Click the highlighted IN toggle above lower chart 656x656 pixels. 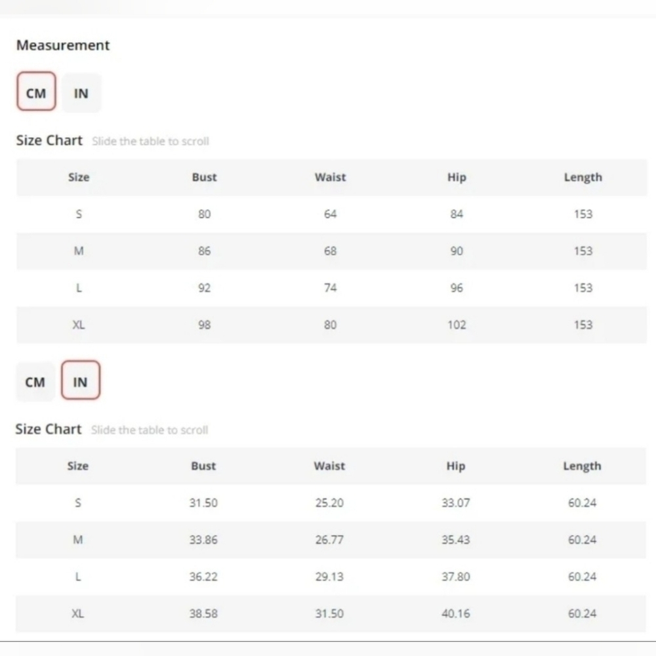click(81, 380)
